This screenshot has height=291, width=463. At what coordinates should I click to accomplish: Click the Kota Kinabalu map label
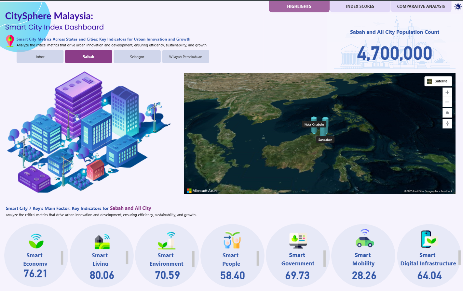314,125
